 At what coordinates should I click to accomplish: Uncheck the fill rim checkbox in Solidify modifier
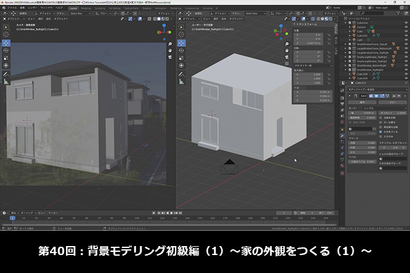point(381,132)
